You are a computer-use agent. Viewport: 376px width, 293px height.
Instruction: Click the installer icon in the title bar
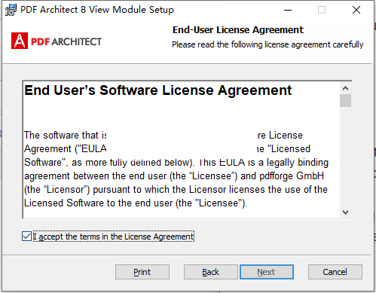click(11, 10)
